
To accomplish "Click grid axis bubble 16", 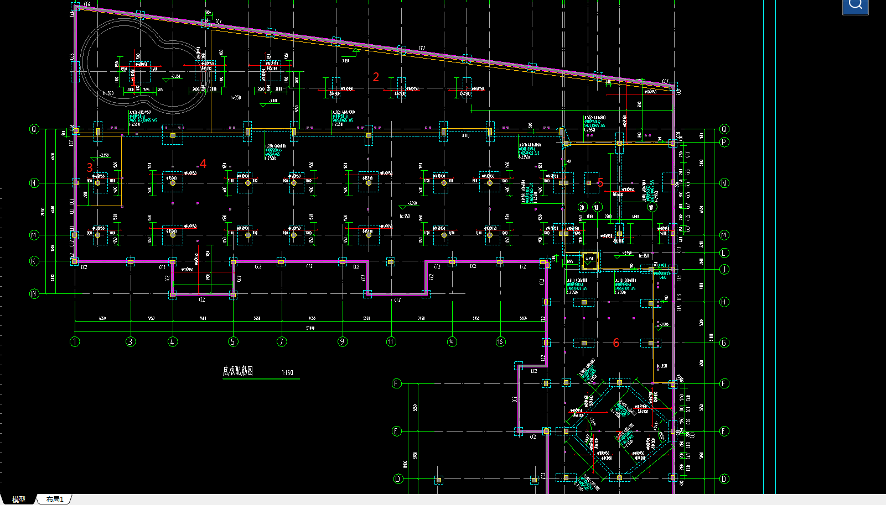I will (x=500, y=341).
